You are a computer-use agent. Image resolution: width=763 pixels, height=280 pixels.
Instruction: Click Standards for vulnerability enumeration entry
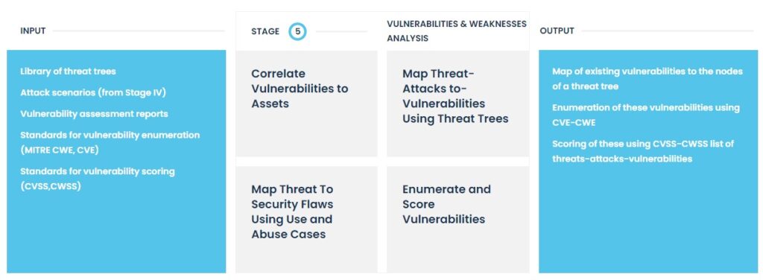pos(110,142)
